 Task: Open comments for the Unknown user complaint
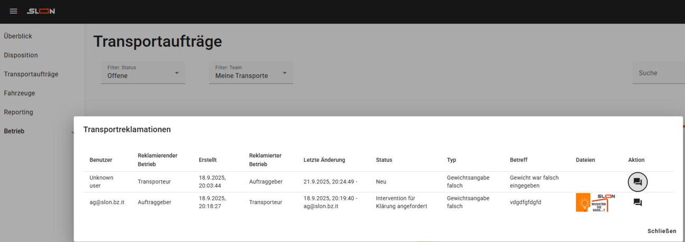point(637,182)
